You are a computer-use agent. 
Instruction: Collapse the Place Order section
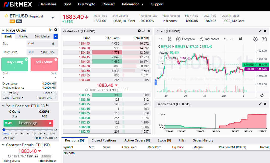click(3, 30)
